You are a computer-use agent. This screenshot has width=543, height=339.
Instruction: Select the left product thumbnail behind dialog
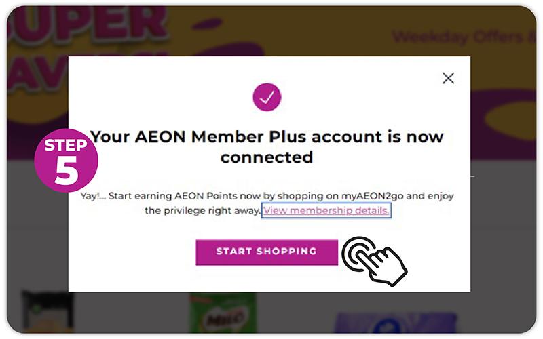click(48, 311)
